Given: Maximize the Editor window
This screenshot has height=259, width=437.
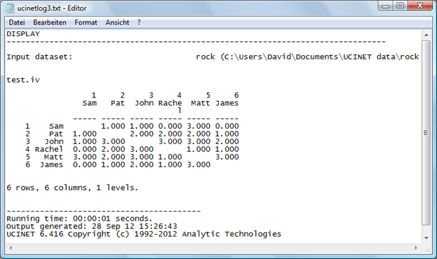Looking at the screenshot, I should (x=400, y=6).
